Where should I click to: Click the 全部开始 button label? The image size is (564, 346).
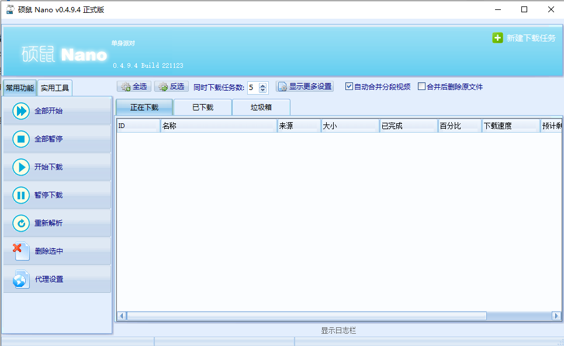(49, 111)
